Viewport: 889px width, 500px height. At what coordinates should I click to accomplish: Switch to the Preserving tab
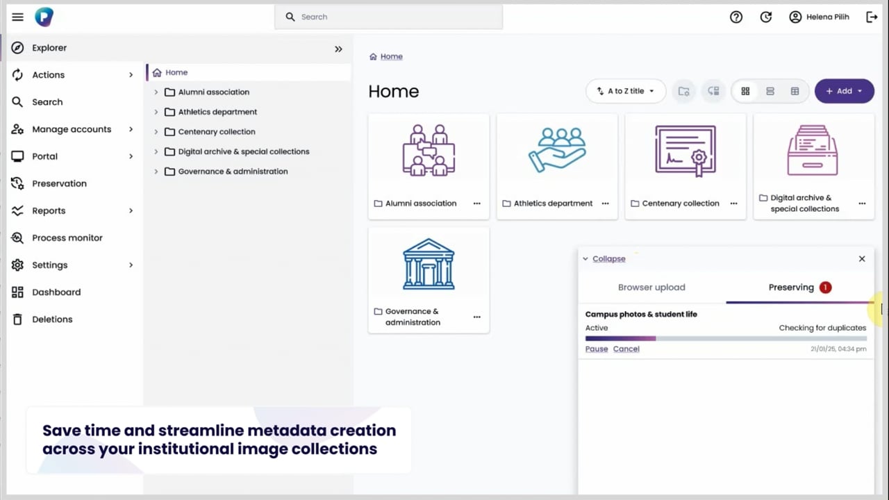(799, 287)
